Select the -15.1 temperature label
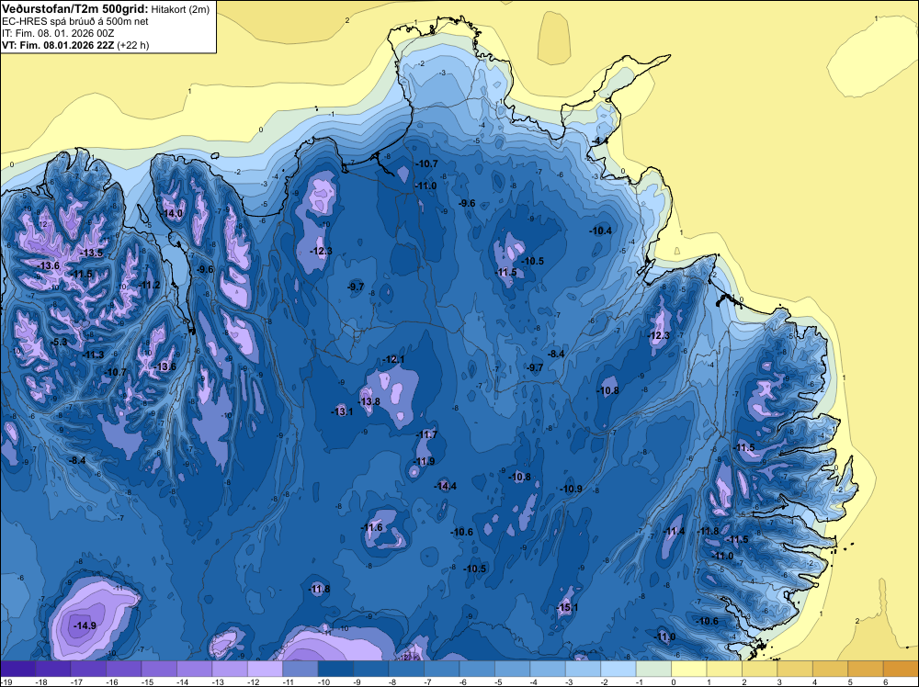 (x=567, y=607)
